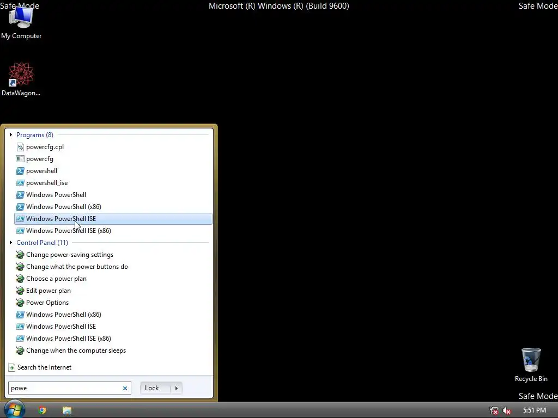Click the Search the Internet arrow icon
The width and height of the screenshot is (558, 418).
12,367
